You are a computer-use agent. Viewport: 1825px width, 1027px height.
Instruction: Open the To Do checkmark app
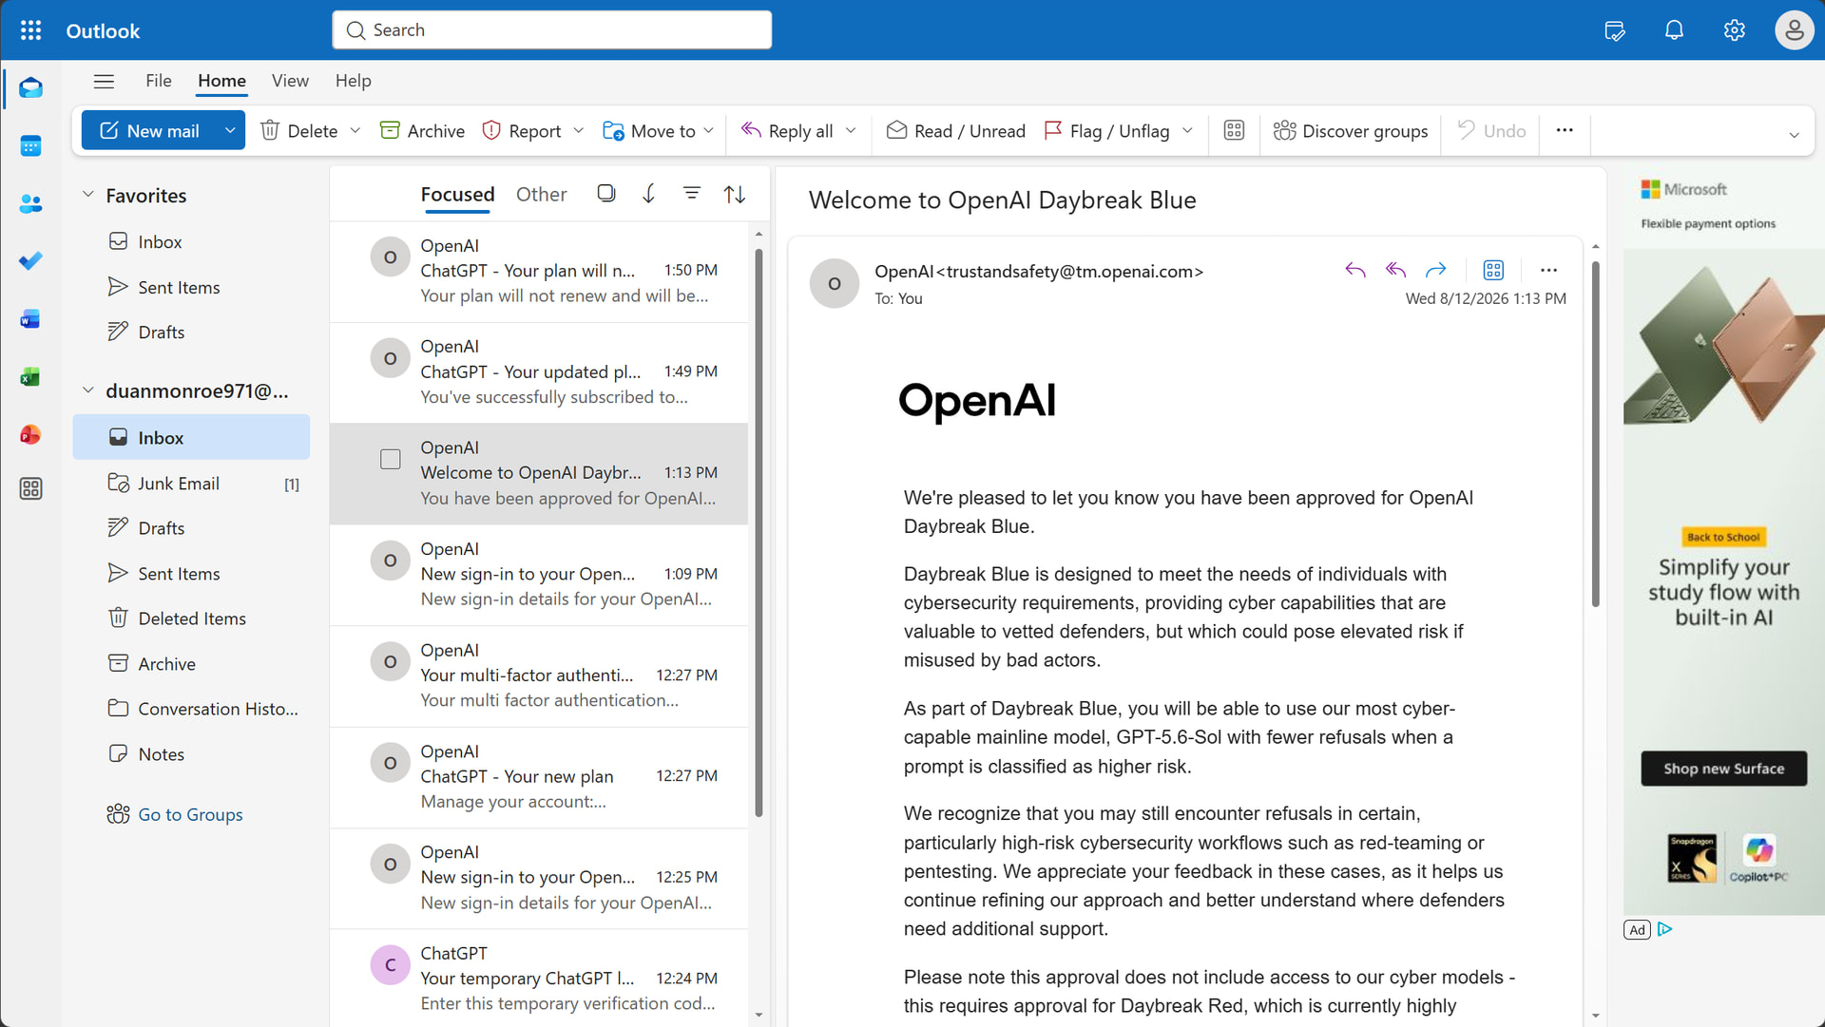[30, 260]
